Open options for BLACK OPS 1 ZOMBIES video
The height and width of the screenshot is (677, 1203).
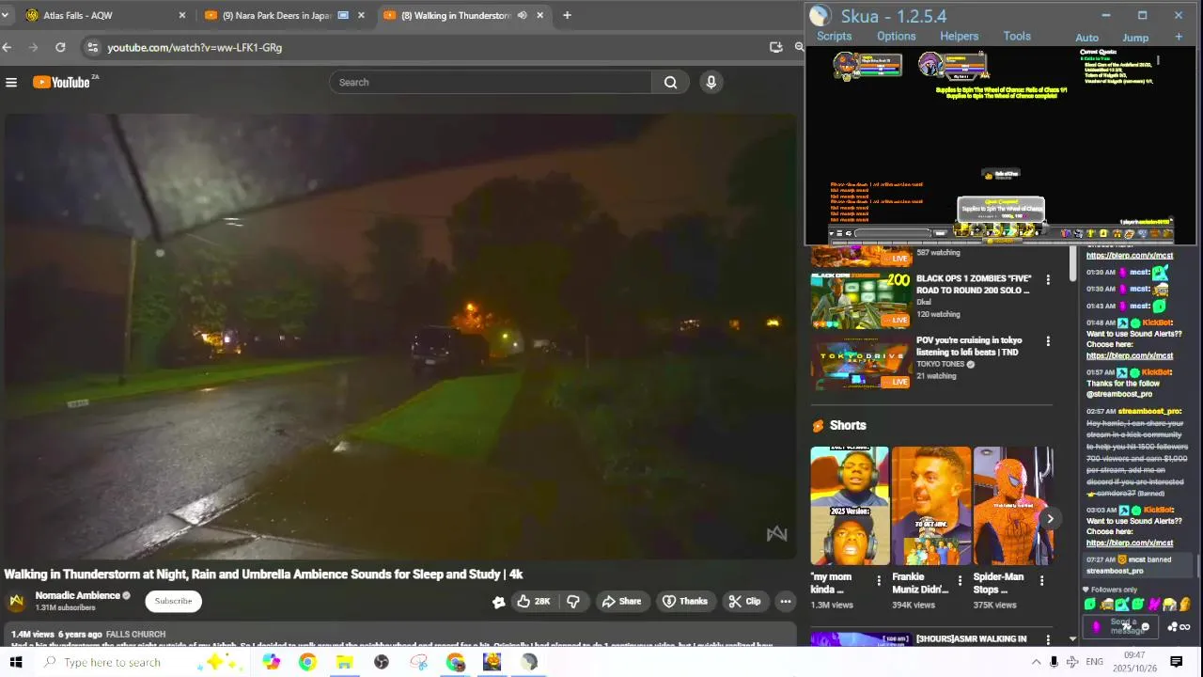coord(1048,280)
